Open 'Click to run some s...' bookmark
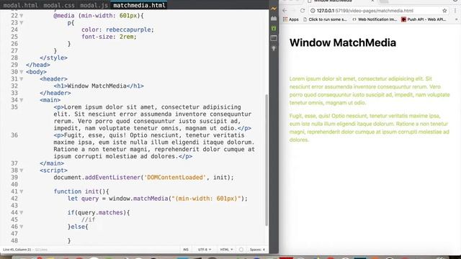 point(325,19)
